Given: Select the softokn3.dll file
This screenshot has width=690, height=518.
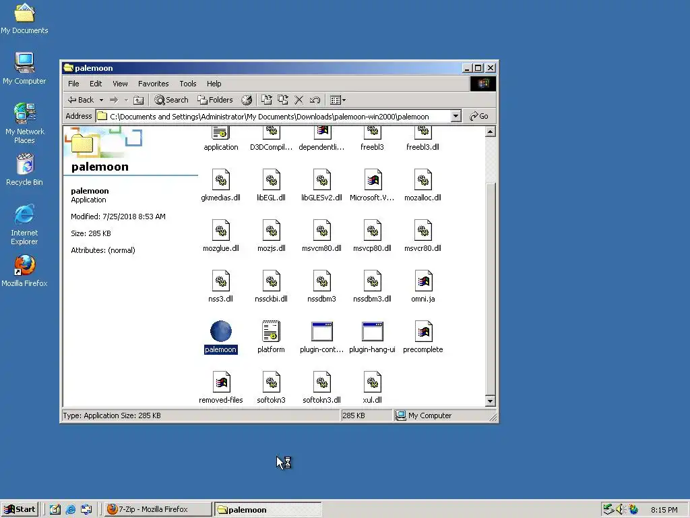Looking at the screenshot, I should click(321, 382).
